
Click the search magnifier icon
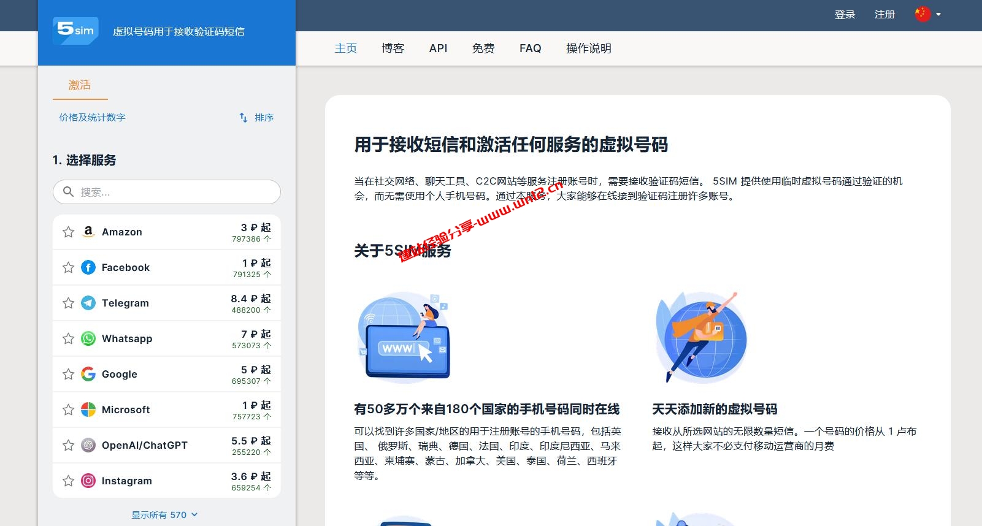68,192
